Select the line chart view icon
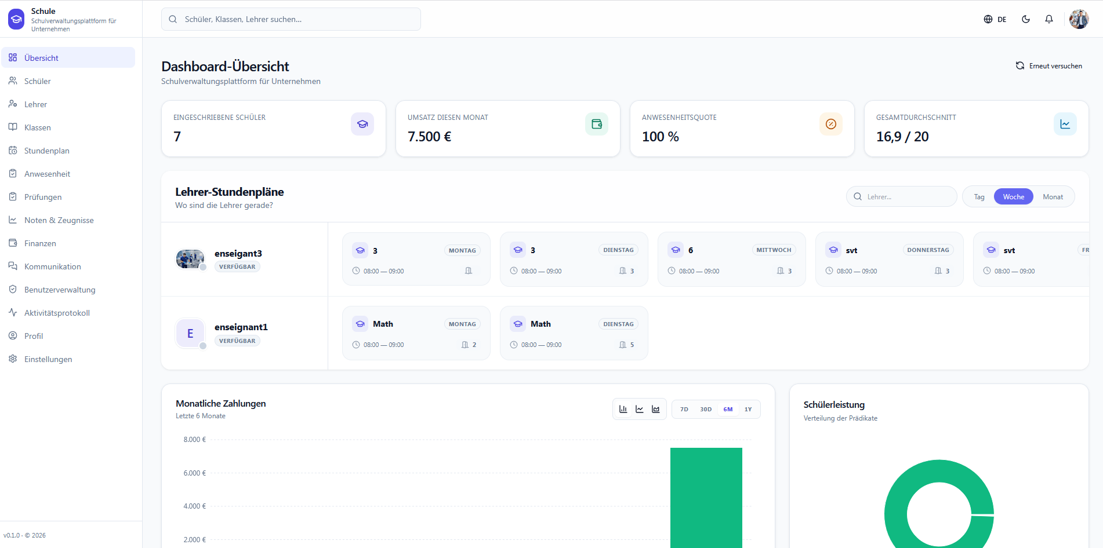This screenshot has height=548, width=1103. tap(640, 409)
